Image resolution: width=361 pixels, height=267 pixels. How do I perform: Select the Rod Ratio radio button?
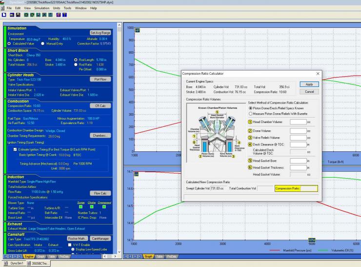click(76, 64)
